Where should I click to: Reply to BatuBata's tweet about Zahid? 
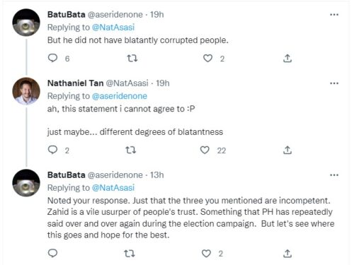[x=52, y=253]
